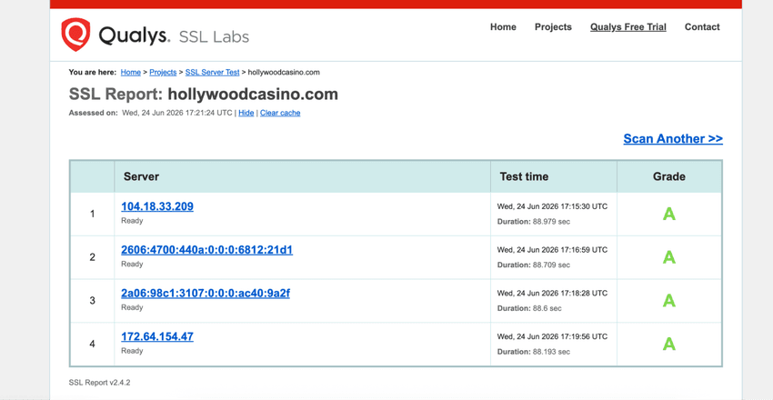Click test time 17:16:59 UTC
This screenshot has height=400, width=773.
pyautogui.click(x=552, y=250)
